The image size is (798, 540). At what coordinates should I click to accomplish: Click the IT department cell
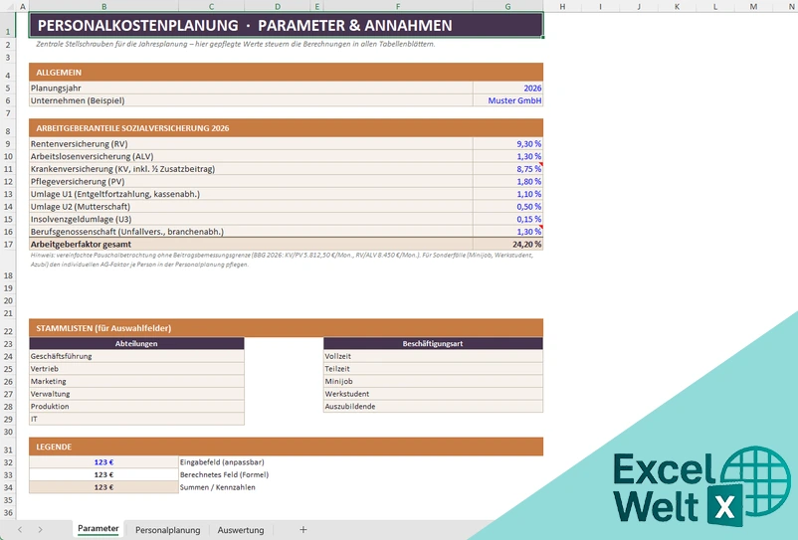[x=136, y=419]
